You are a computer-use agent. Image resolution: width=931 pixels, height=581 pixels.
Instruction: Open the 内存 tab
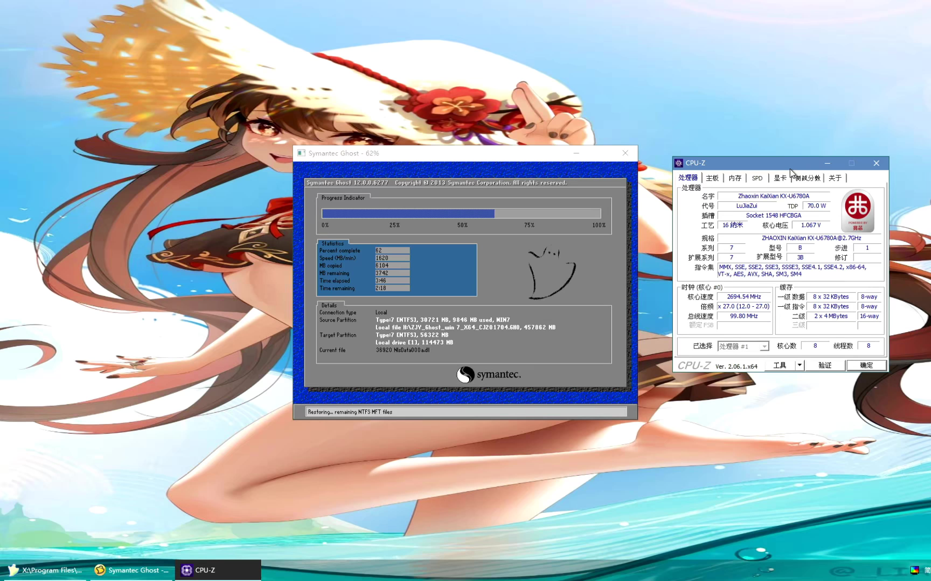click(734, 178)
